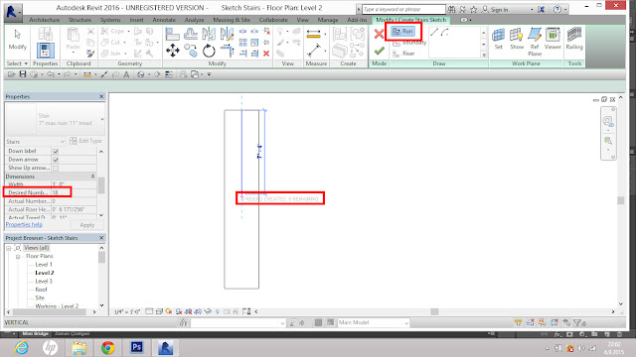Choose the Run draw tool
Image resolution: width=636 pixels, height=357 pixels.
[402, 31]
